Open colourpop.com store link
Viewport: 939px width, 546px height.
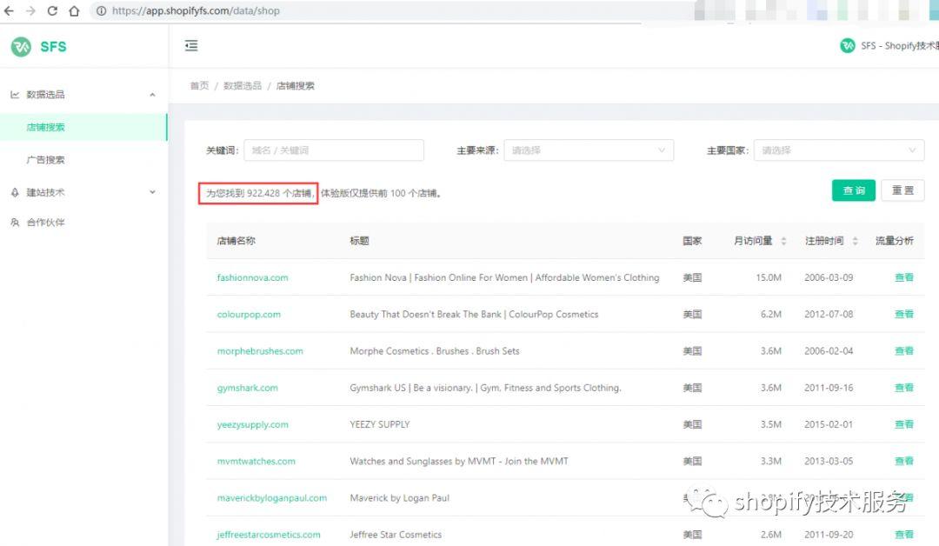pyautogui.click(x=249, y=315)
